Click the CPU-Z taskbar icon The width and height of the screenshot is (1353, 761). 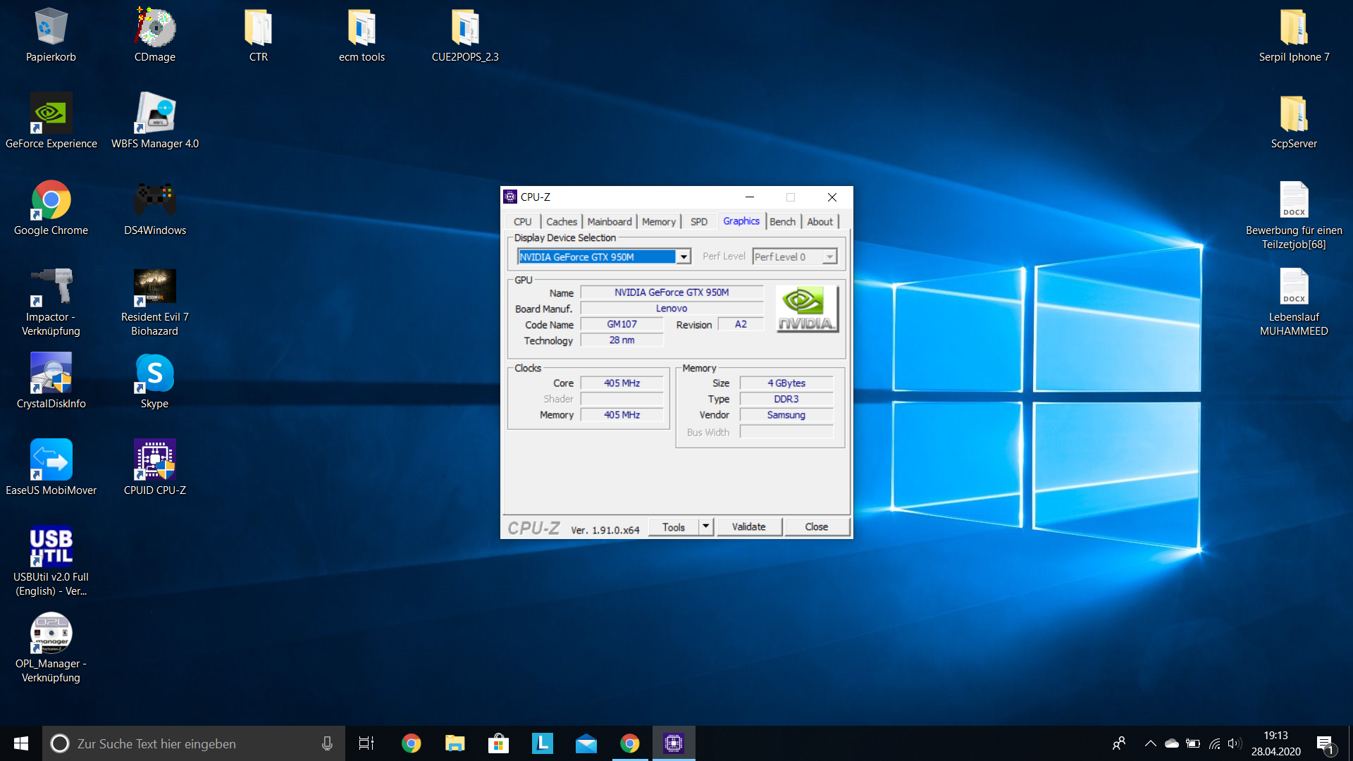click(673, 743)
